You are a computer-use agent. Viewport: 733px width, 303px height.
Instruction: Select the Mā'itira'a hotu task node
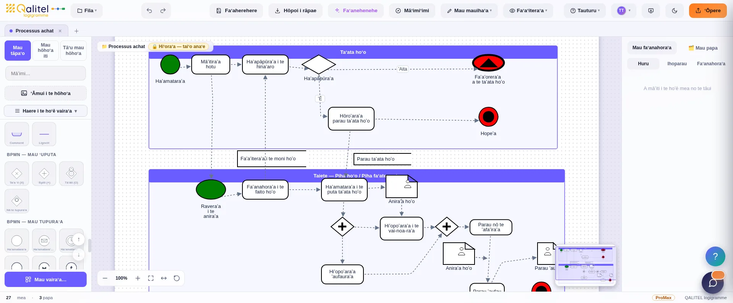211,64
